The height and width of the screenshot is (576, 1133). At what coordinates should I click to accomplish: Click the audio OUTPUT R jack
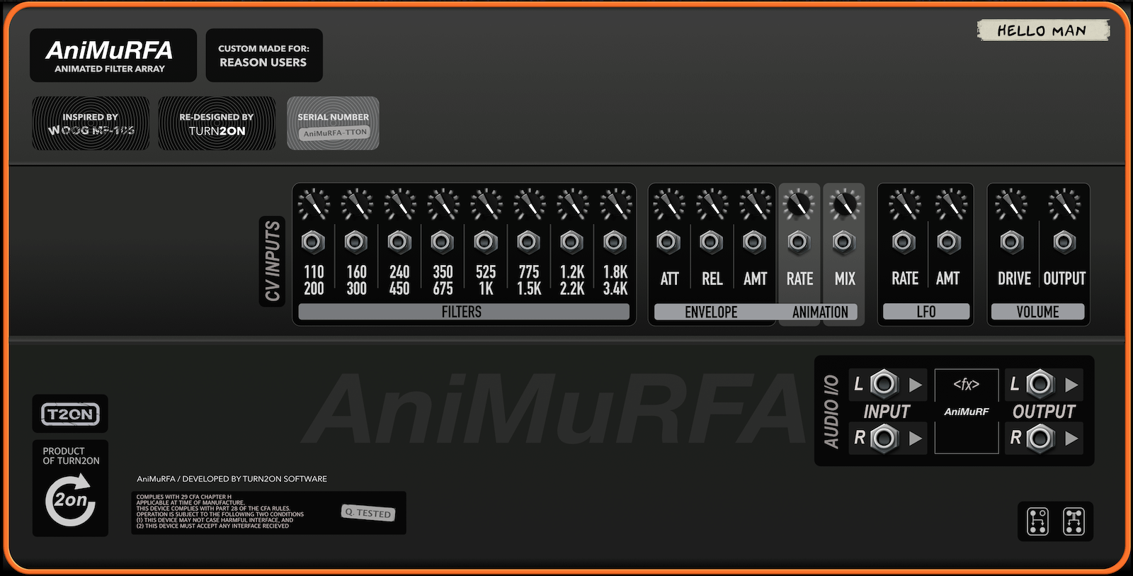pyautogui.click(x=1040, y=439)
